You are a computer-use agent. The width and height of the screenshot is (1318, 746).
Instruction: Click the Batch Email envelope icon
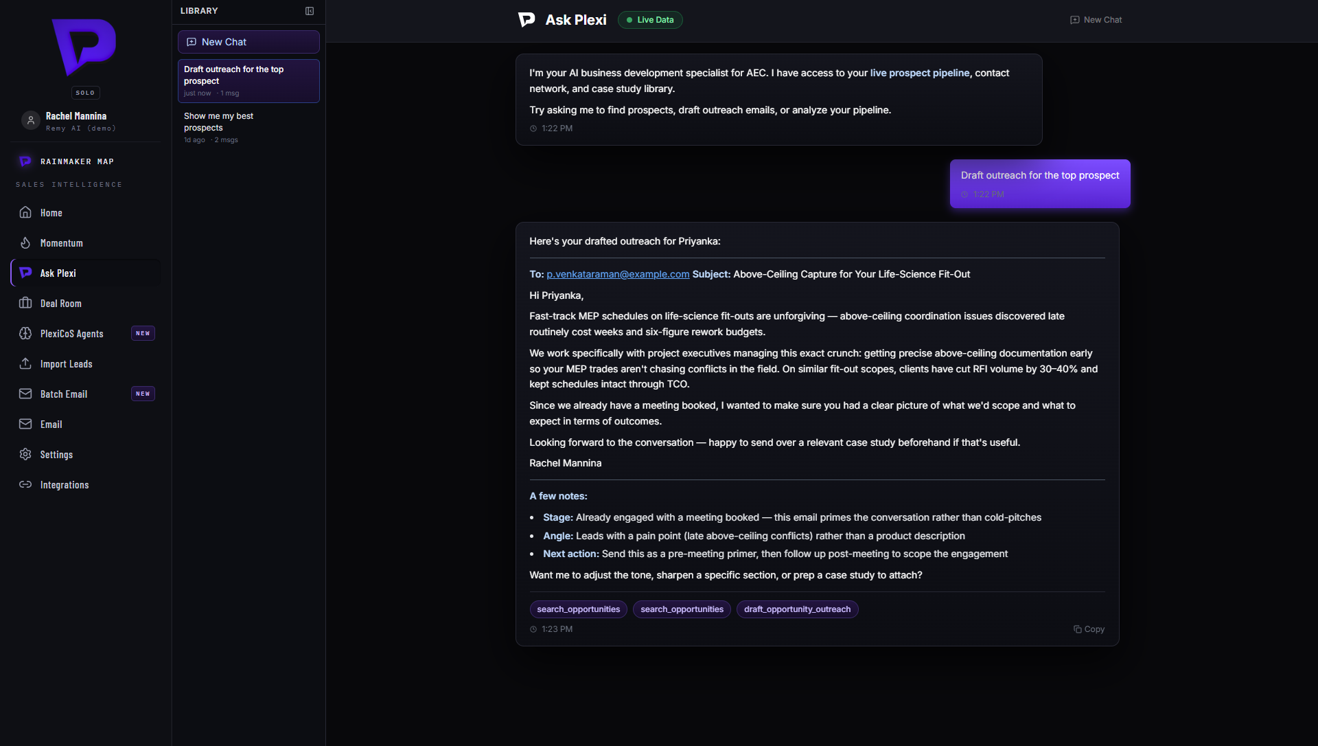[25, 394]
